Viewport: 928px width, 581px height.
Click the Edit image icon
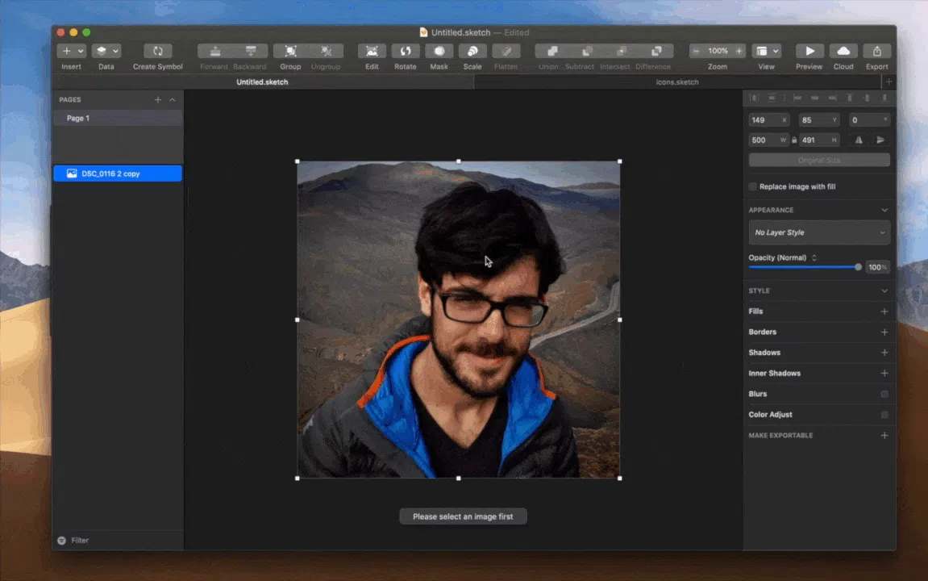[x=372, y=52]
